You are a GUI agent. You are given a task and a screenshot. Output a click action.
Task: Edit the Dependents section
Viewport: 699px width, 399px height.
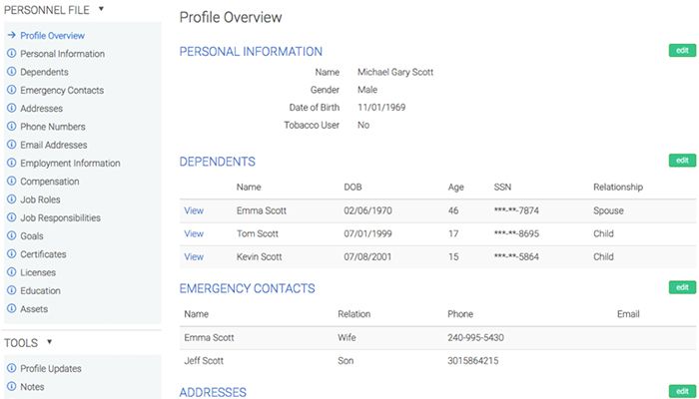click(x=682, y=161)
